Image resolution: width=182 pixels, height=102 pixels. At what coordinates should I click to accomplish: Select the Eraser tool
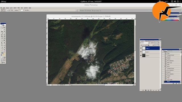[x=2, y=38]
